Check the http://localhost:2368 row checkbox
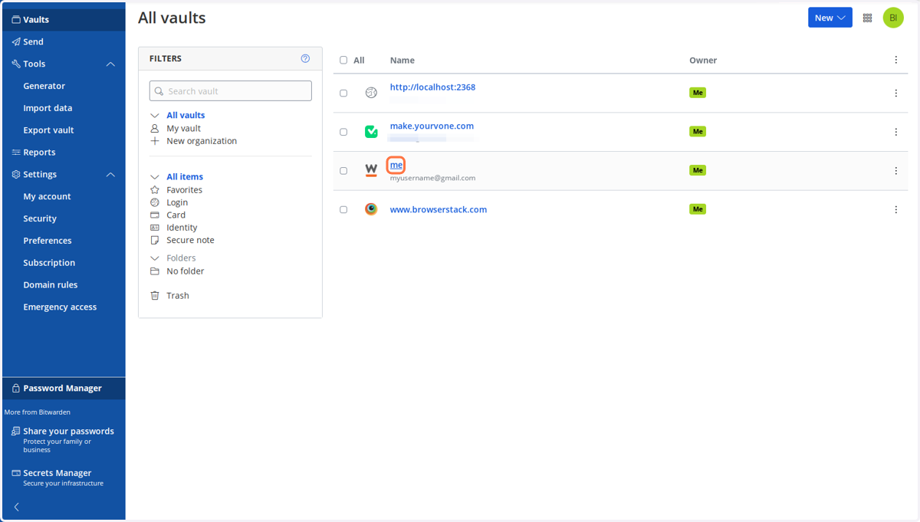 pyautogui.click(x=343, y=94)
